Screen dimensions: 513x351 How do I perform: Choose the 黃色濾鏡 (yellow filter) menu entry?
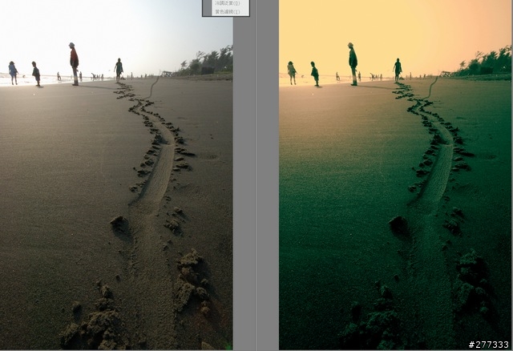click(x=228, y=12)
